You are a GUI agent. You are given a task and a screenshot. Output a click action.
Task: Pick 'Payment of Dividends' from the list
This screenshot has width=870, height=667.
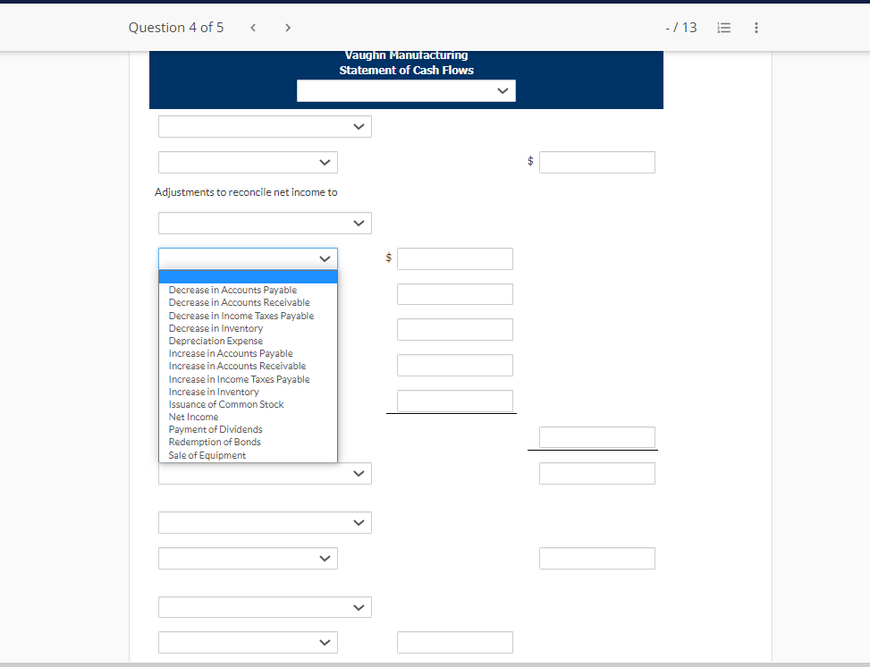215,429
